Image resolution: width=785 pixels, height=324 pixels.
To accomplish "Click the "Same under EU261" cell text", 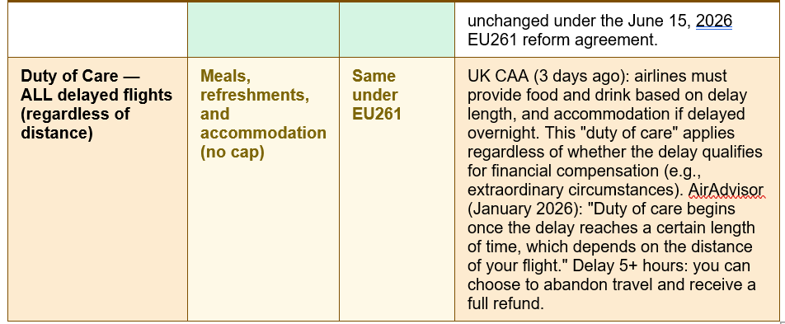I will click(x=377, y=95).
